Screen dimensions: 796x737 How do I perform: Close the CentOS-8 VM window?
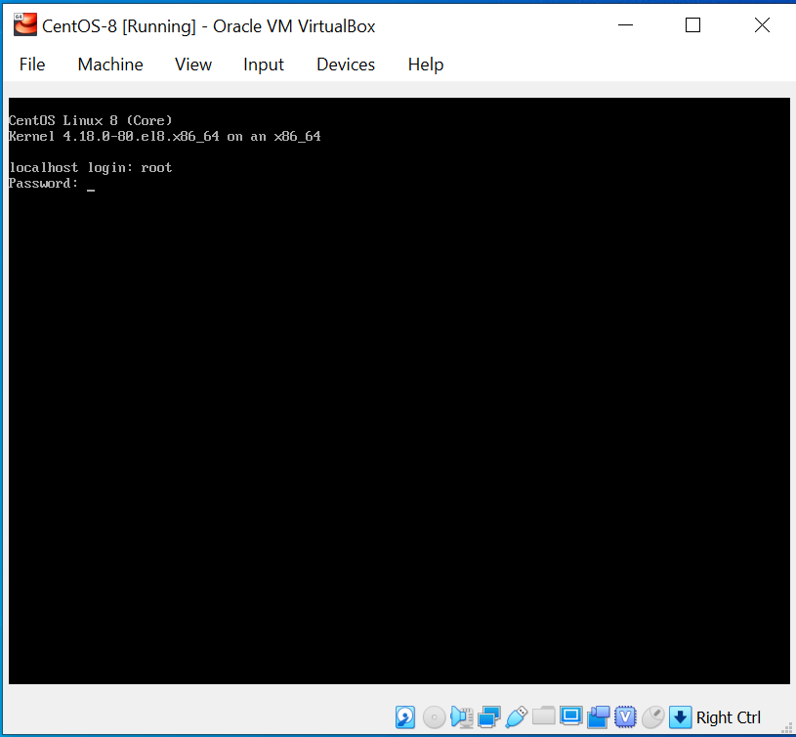762,24
